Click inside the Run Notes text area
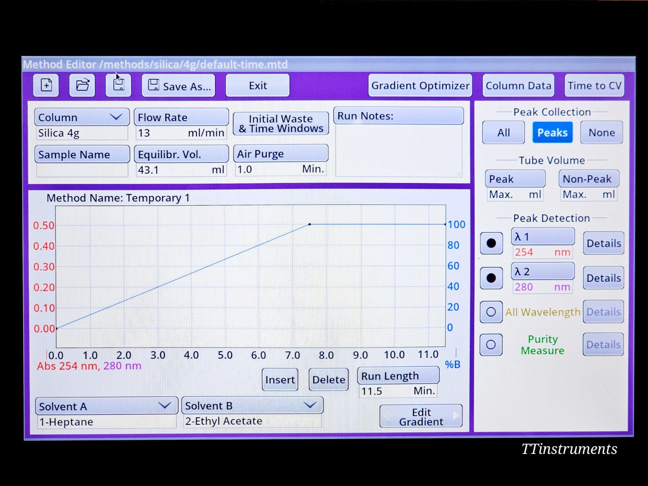This screenshot has height=486, width=648. click(x=399, y=150)
